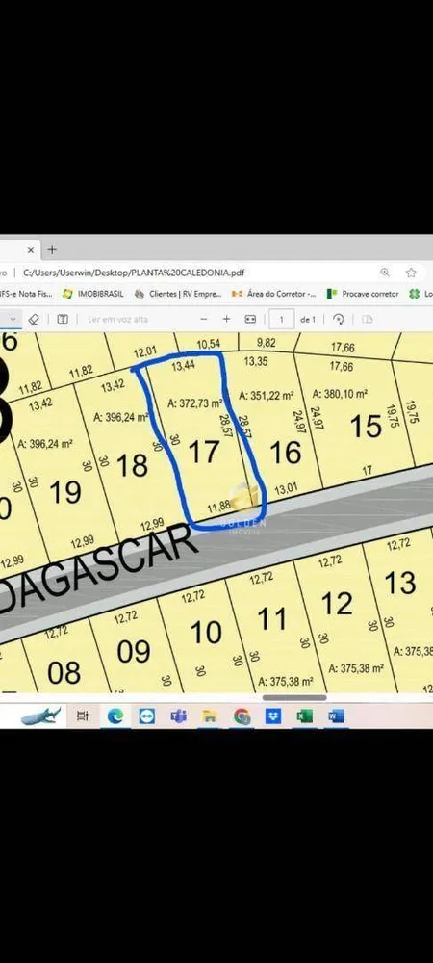Screen dimensions: 433x963
Task: Open a new browser tab
Action: [52, 250]
